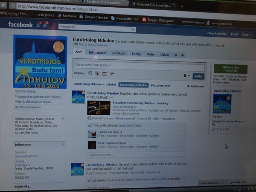
Task: Click the green Získejte Více Fanoušků button
Action: pos(230,69)
